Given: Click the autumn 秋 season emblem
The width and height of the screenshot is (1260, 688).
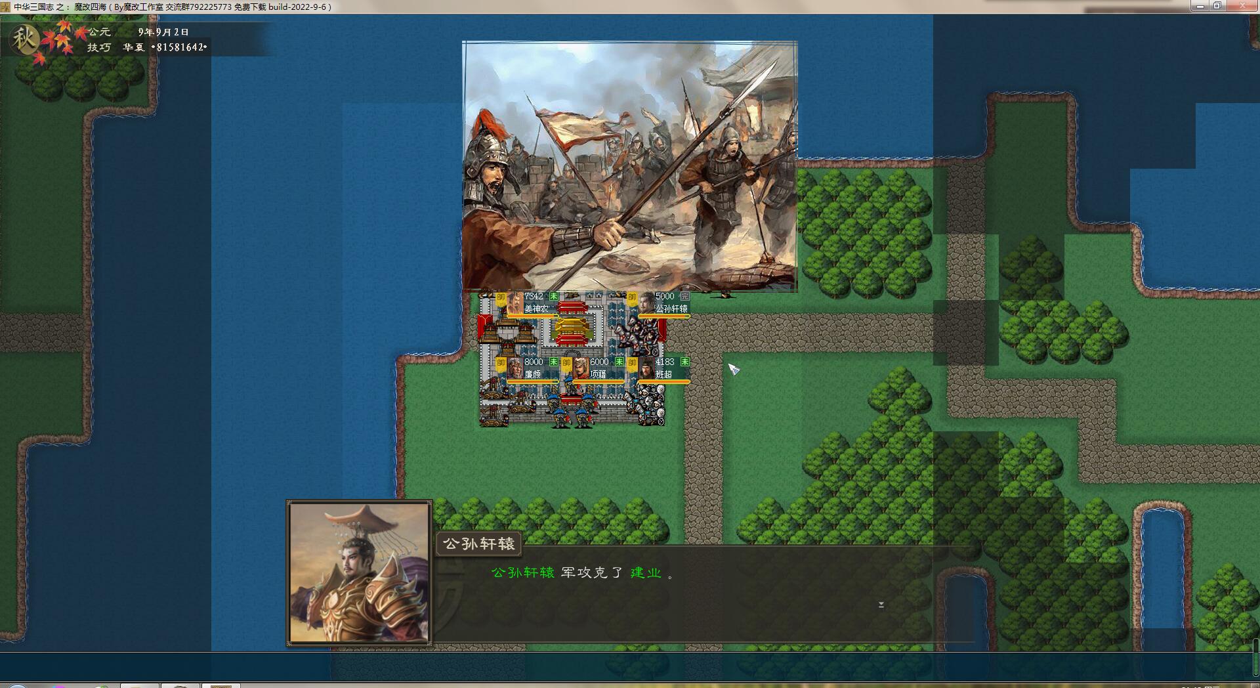Looking at the screenshot, I should point(26,40).
